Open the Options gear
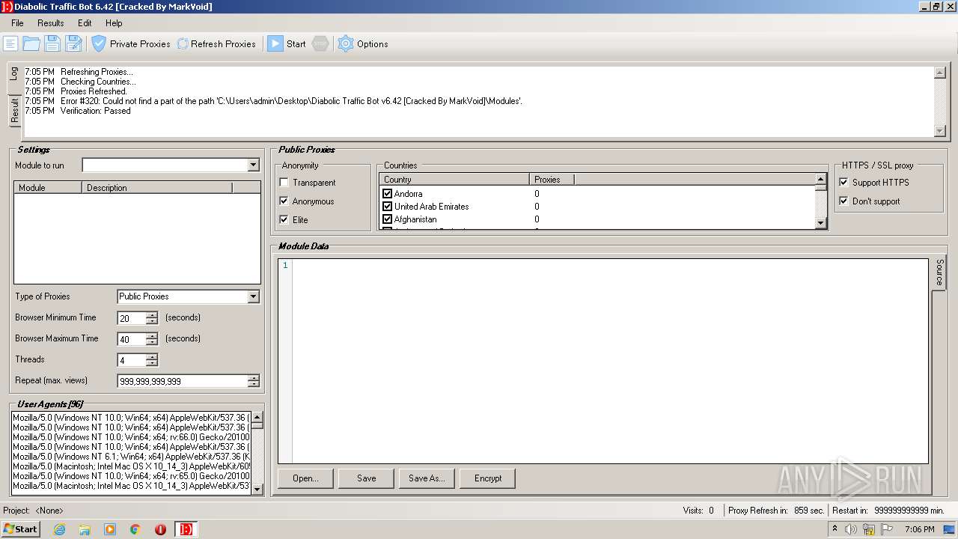 click(x=363, y=43)
